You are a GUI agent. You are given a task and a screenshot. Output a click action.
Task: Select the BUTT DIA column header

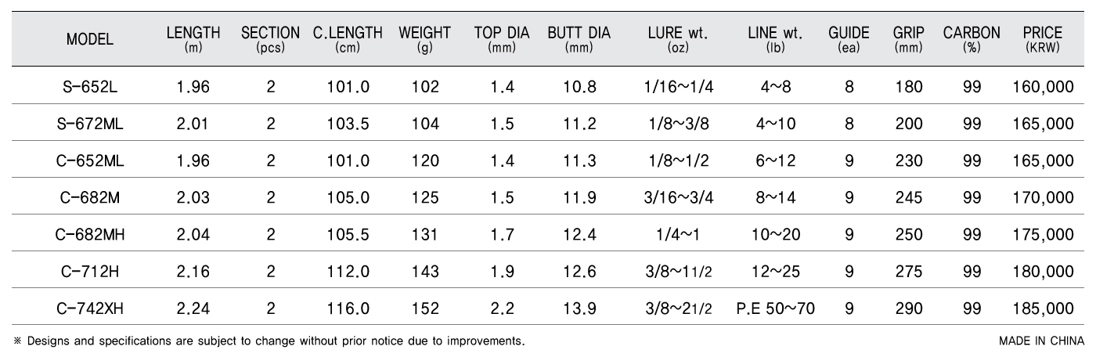tap(579, 40)
